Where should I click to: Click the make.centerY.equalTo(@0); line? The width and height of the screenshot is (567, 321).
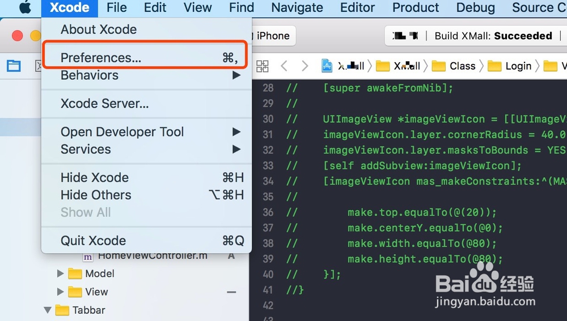coord(425,228)
